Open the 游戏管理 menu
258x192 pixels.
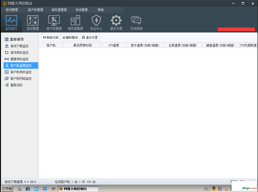click(x=12, y=10)
